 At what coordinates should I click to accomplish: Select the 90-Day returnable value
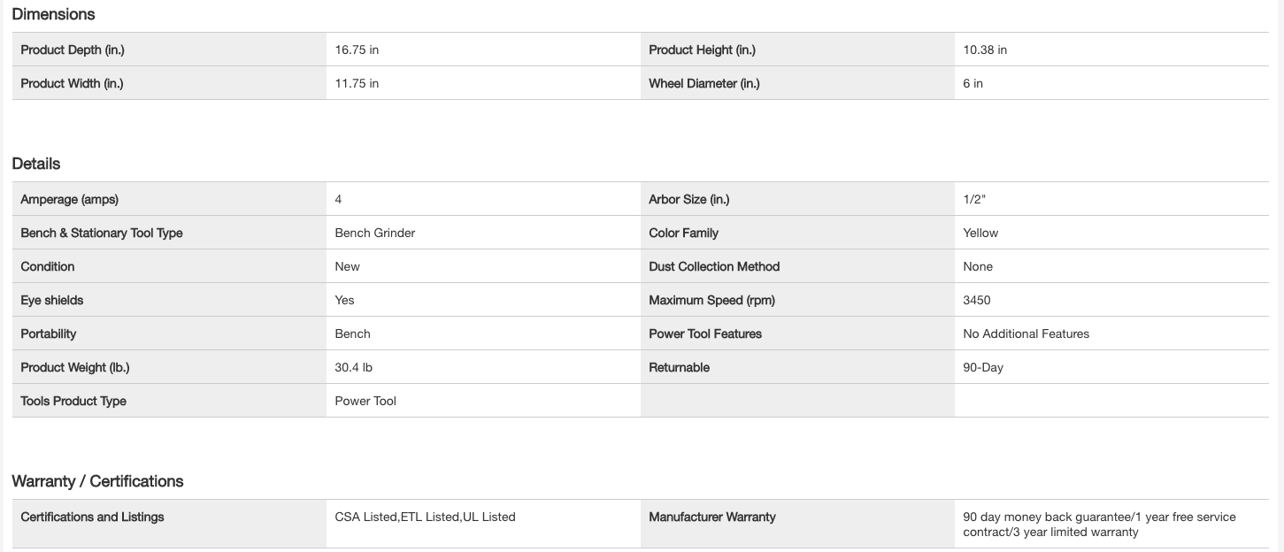point(983,368)
